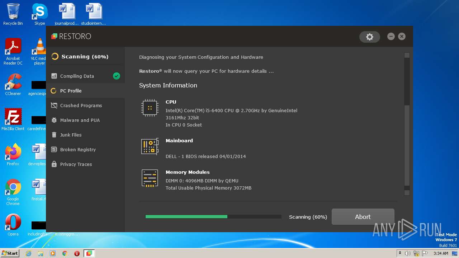Click the Restoro logo in title bar
The image size is (459, 258).
click(x=71, y=36)
